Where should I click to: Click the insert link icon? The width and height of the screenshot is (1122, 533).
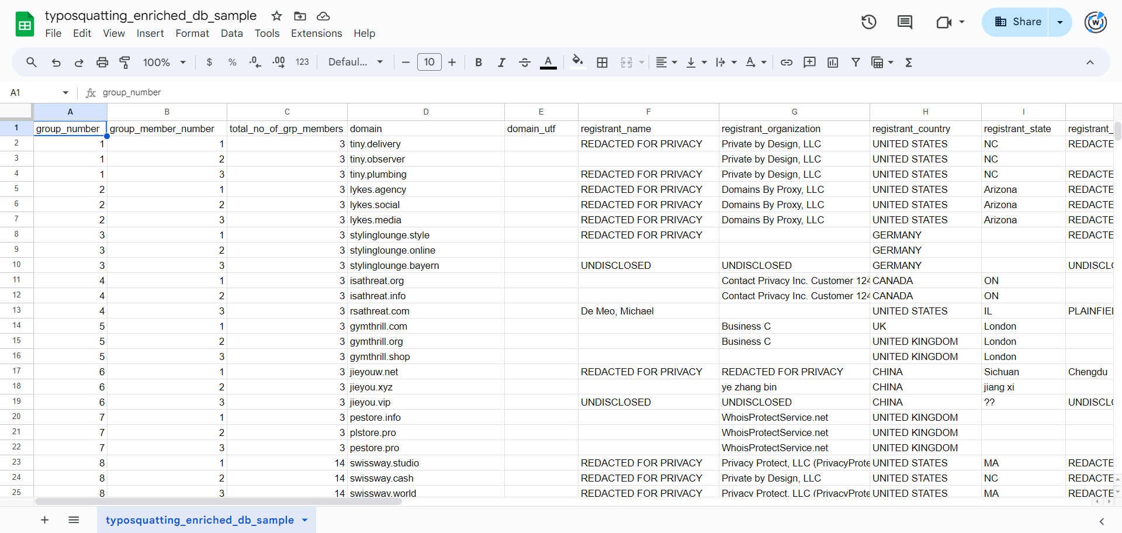coord(787,63)
